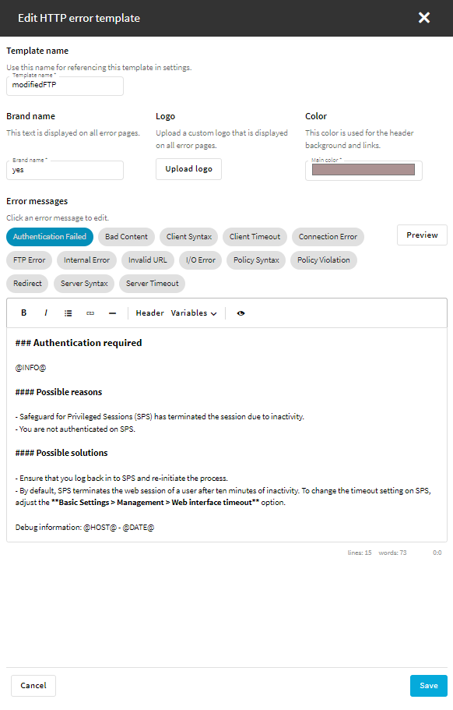453x710 pixels.
Task: Open the Variables dropdown
Action: click(x=194, y=313)
